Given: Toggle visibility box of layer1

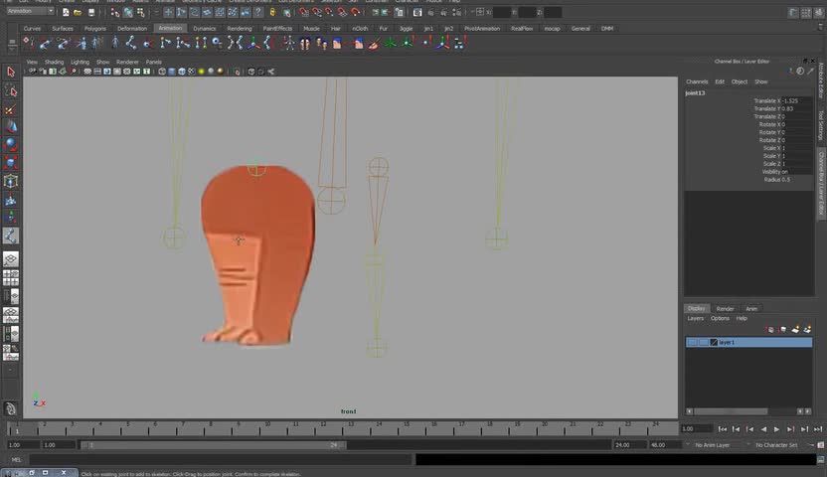Looking at the screenshot, I should 691,342.
